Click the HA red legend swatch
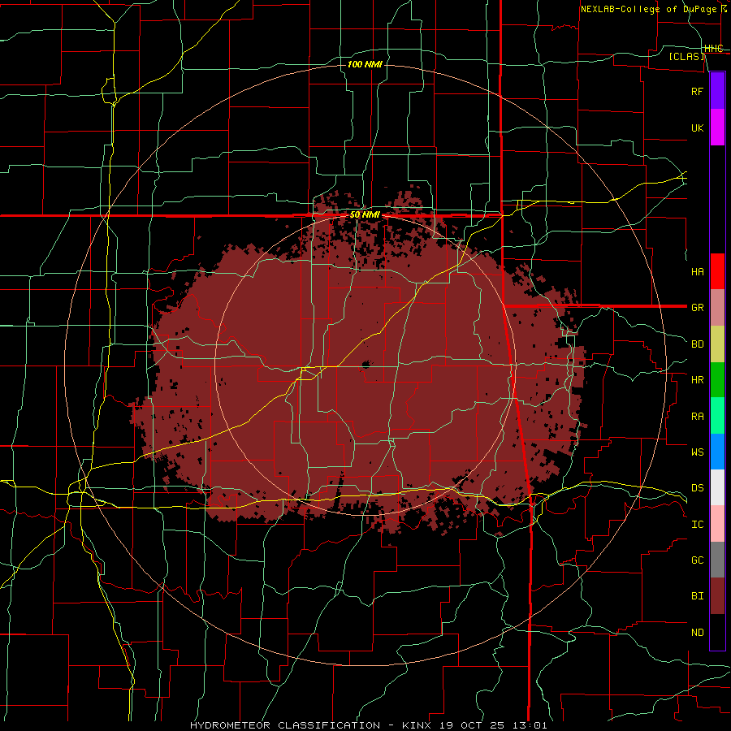The width and height of the screenshot is (731, 731). point(717,271)
